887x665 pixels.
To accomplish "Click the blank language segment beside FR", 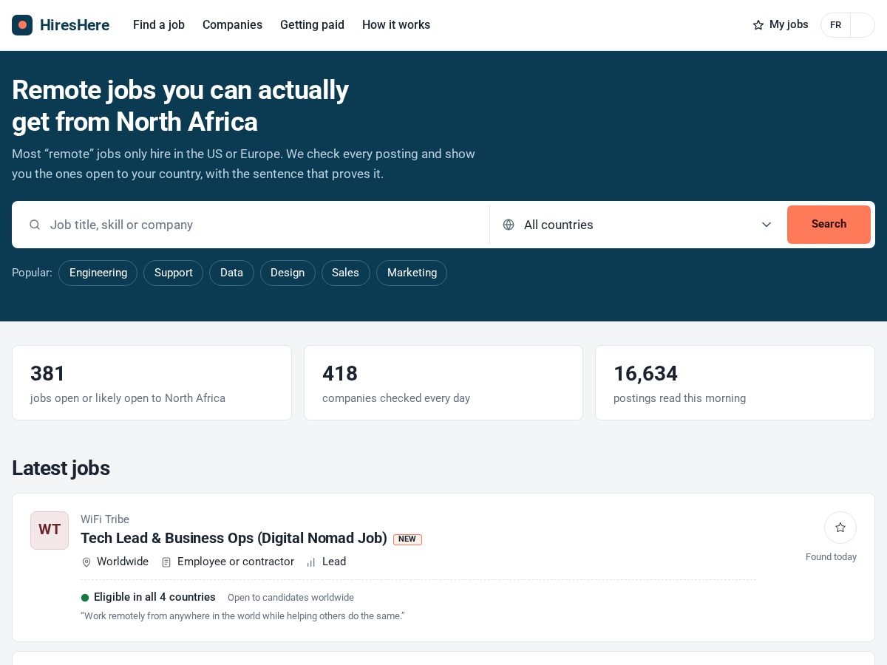I will point(862,25).
